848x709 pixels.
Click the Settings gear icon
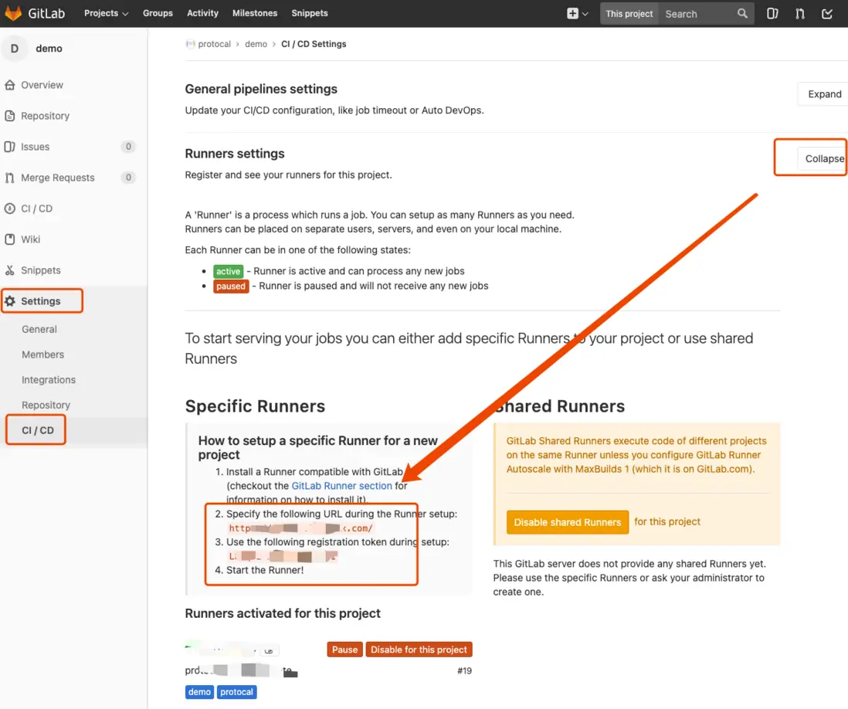click(x=10, y=300)
